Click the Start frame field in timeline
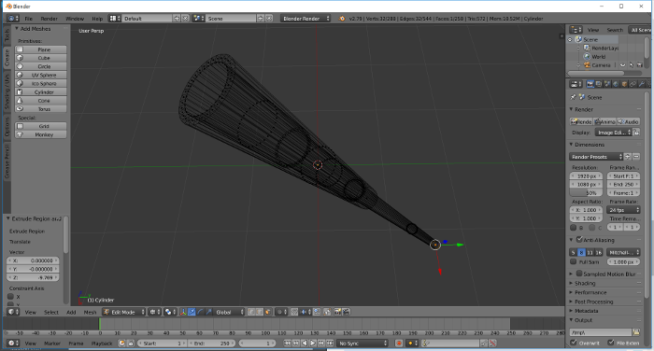This screenshot has width=654, height=351. (x=162, y=344)
